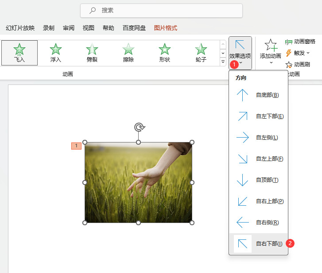Screen dimensions: 322x273
Task: Switch to the 视图 view tab
Action: pyautogui.click(x=89, y=28)
